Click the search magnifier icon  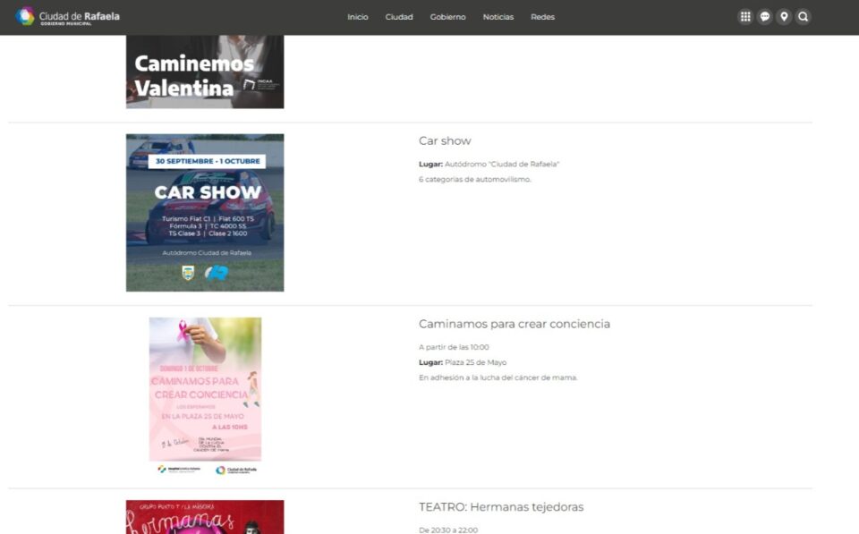point(804,17)
